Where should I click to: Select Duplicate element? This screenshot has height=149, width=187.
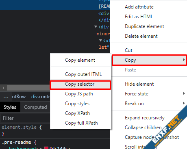144,26
